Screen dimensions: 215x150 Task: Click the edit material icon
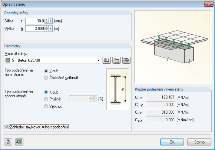[126, 60]
